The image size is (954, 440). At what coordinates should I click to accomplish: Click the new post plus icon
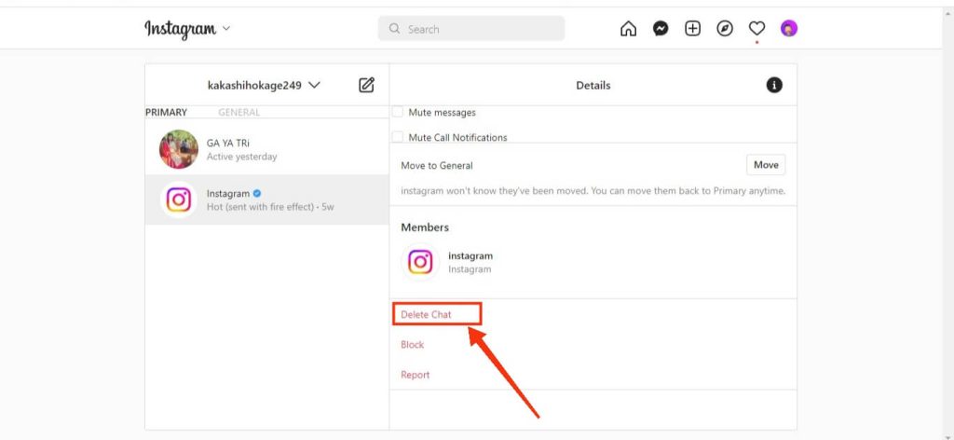(692, 29)
